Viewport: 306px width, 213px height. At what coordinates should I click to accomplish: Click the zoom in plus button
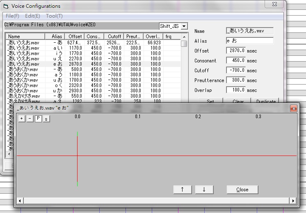coord(22,119)
